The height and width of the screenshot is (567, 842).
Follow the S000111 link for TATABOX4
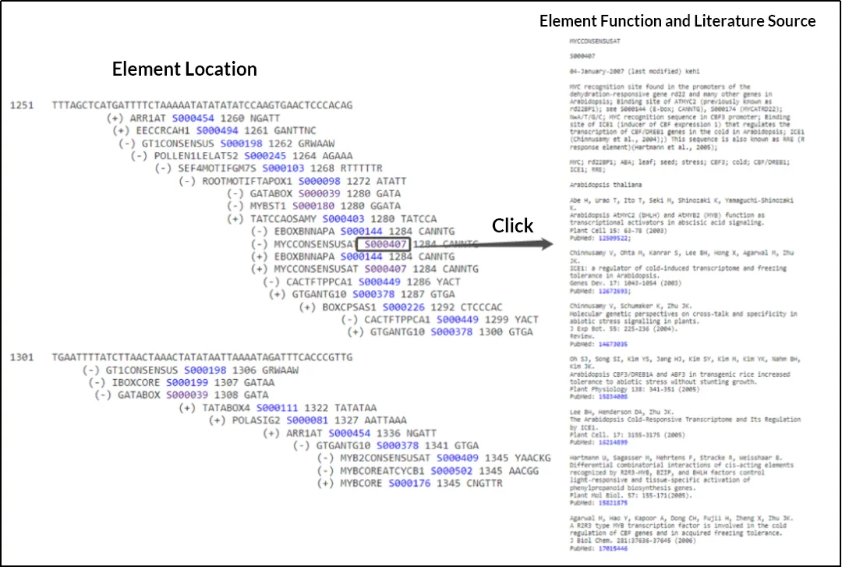tap(277, 408)
